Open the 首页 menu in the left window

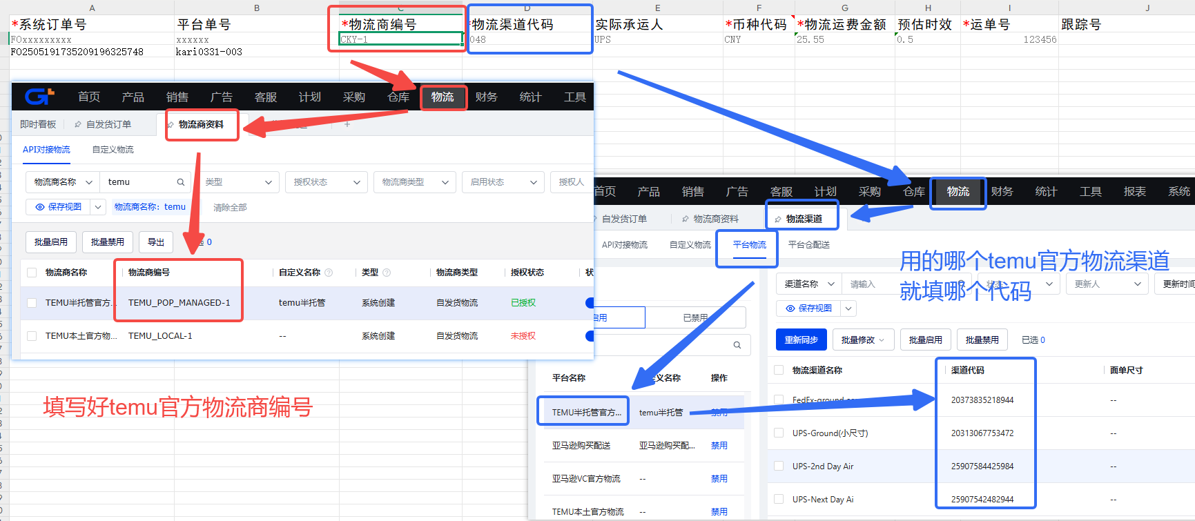click(x=89, y=97)
